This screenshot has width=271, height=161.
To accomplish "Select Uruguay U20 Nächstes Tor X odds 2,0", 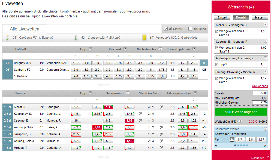I will [x=151, y=63].
